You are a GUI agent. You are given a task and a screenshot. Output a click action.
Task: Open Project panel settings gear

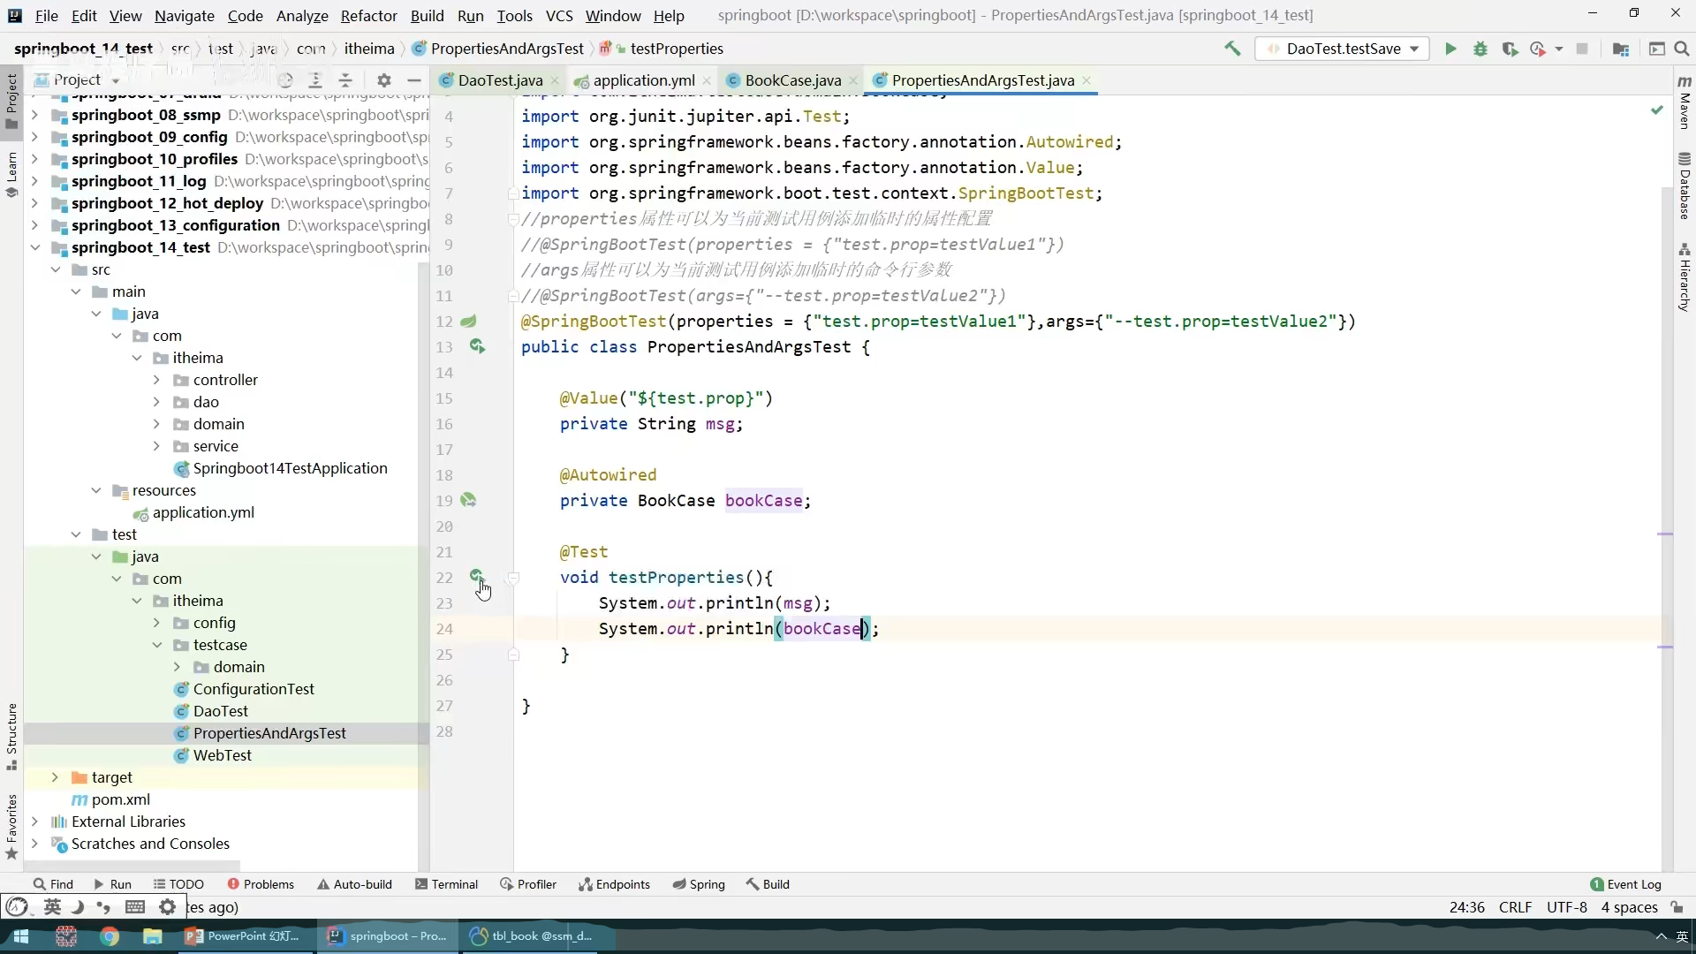click(x=383, y=79)
